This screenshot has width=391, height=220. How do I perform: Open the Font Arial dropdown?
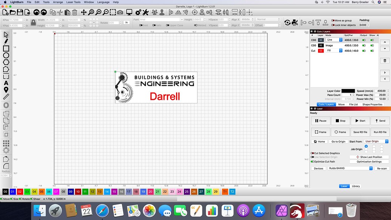[x=161, y=19]
